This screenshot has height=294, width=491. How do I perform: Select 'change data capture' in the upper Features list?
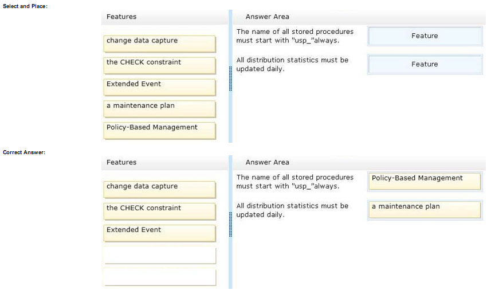pyautogui.click(x=159, y=44)
